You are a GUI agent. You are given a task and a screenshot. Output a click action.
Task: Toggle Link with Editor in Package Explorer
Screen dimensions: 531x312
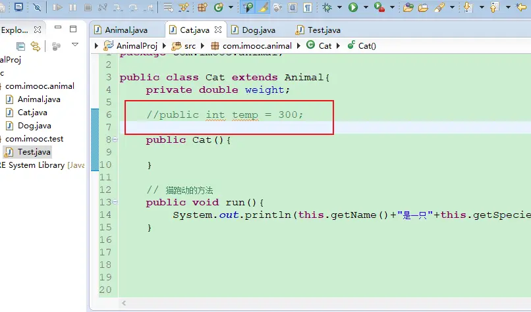(x=35, y=46)
